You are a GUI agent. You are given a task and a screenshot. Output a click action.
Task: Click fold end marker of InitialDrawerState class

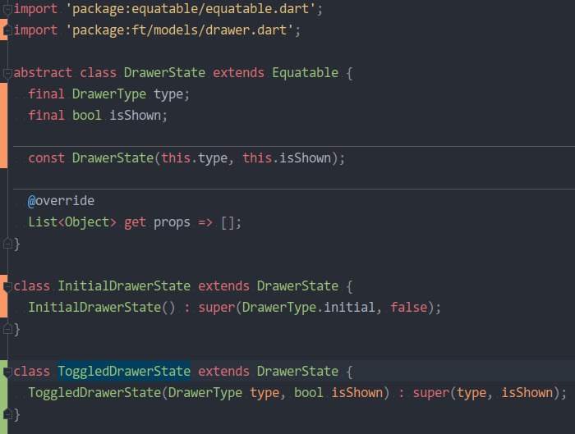pyautogui.click(x=7, y=329)
